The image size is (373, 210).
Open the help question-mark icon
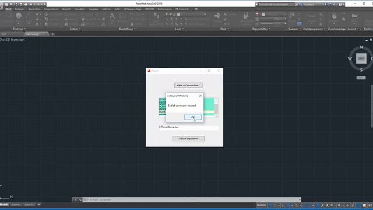point(340,5)
